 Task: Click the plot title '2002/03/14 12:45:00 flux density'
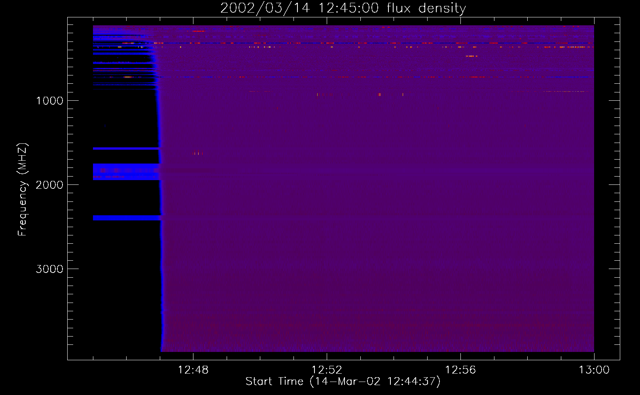[343, 8]
